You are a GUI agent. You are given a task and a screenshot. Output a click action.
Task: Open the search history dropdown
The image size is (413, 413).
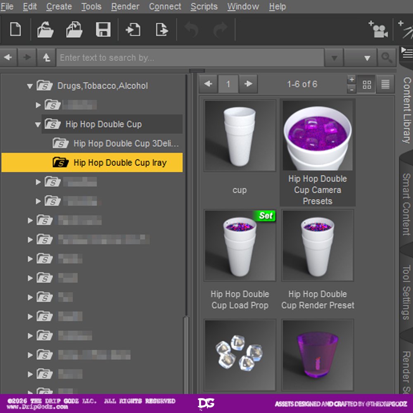334,57
